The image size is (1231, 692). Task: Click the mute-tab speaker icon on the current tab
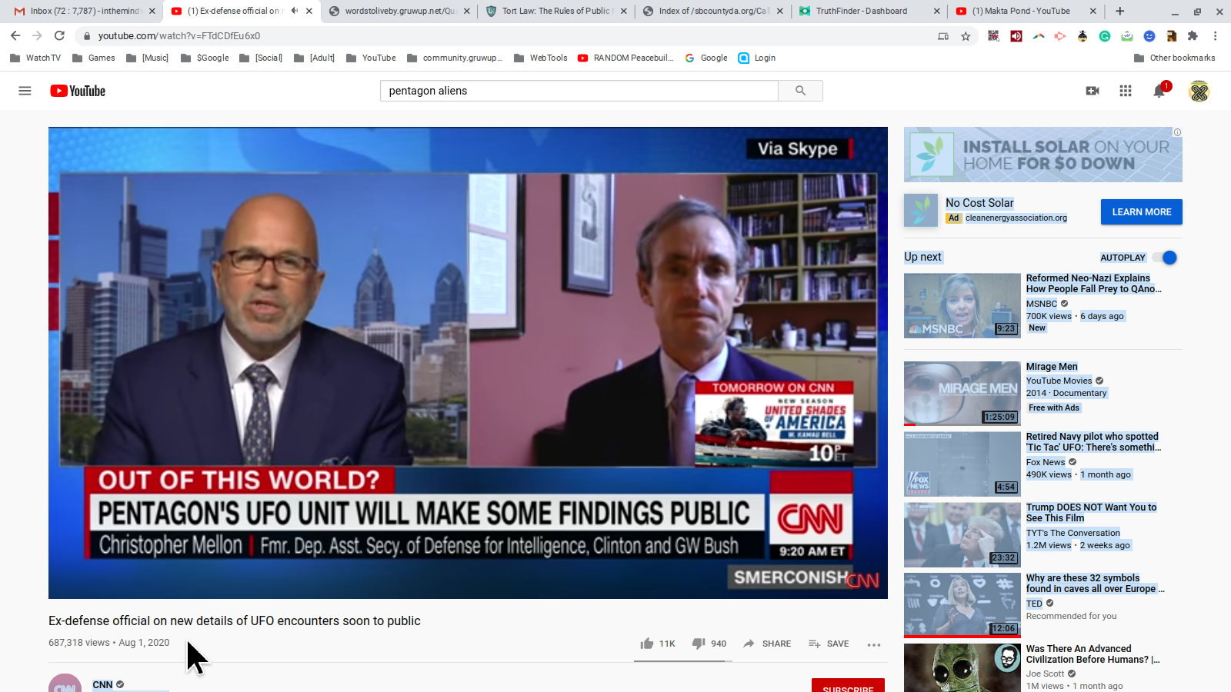coord(294,11)
